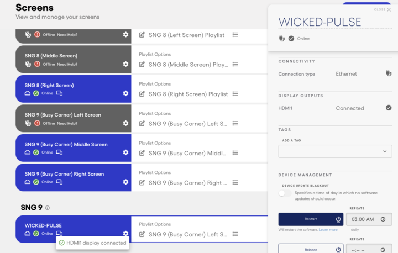398x253 pixels.
Task: Click display devices icon on SNG 9 Middle Screen
Action: tap(59, 152)
